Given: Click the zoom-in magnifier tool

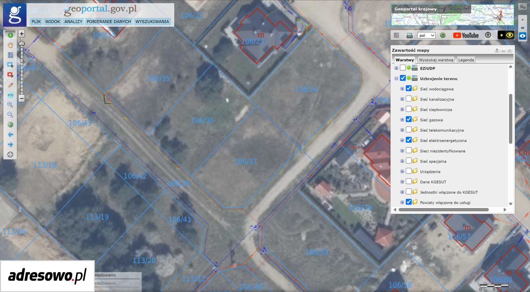Looking at the screenshot, I should (x=10, y=105).
